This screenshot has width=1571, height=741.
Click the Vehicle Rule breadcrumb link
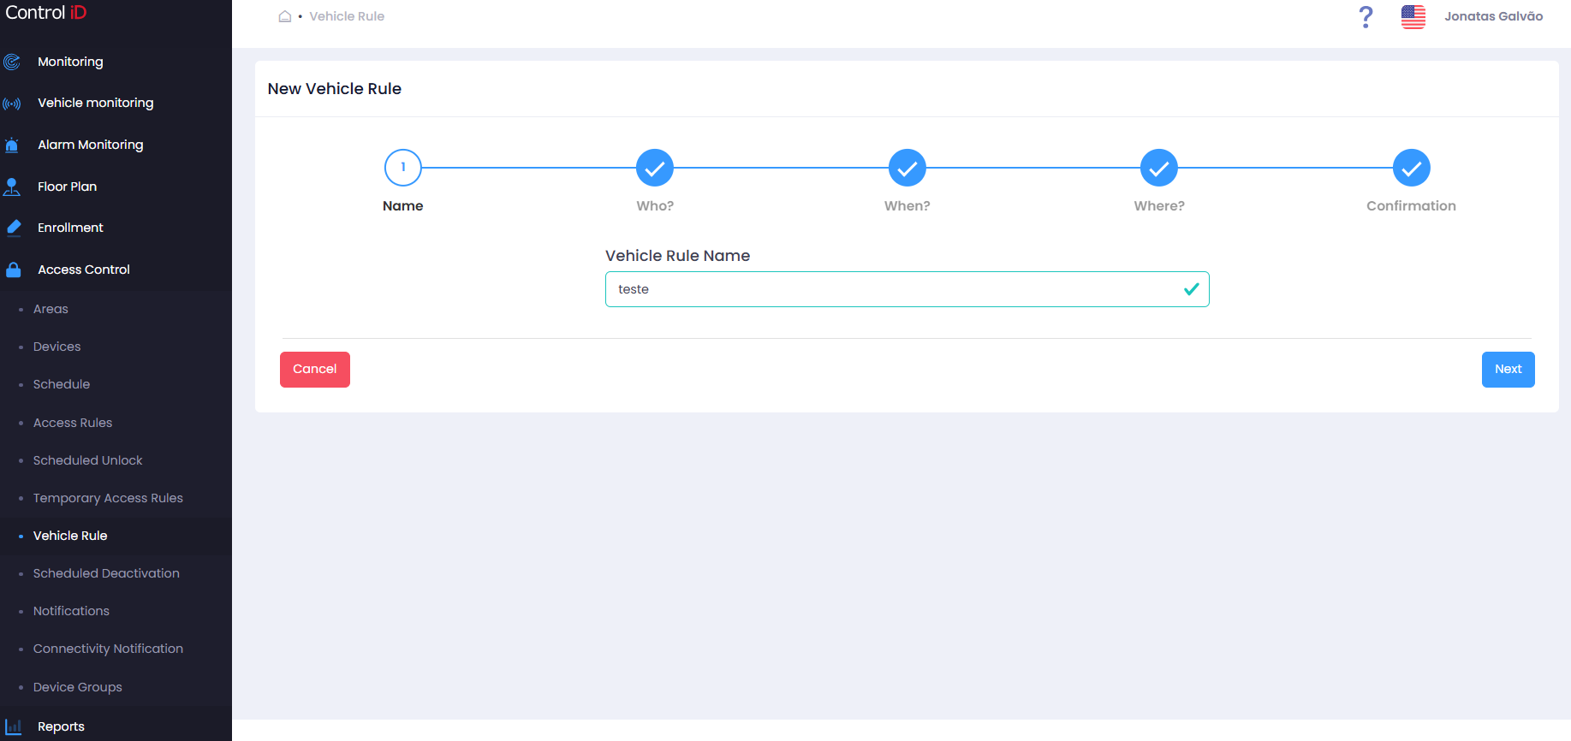pos(347,16)
